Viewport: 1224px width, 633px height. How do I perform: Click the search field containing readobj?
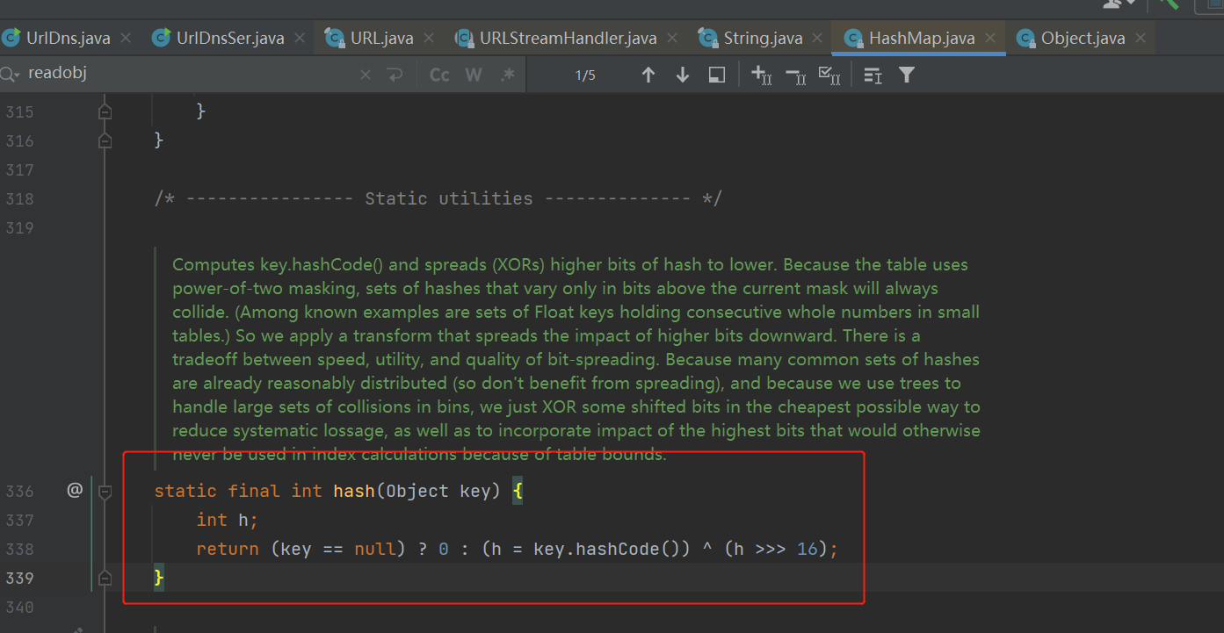pos(189,74)
